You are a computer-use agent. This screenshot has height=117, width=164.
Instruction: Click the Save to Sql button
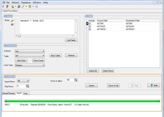click(x=113, y=85)
